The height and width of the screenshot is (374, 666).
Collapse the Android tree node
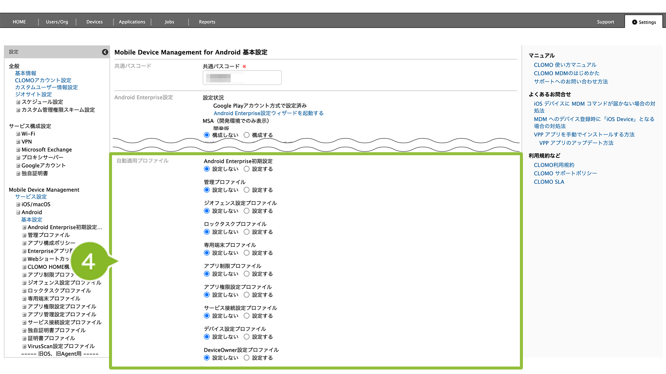(18, 212)
